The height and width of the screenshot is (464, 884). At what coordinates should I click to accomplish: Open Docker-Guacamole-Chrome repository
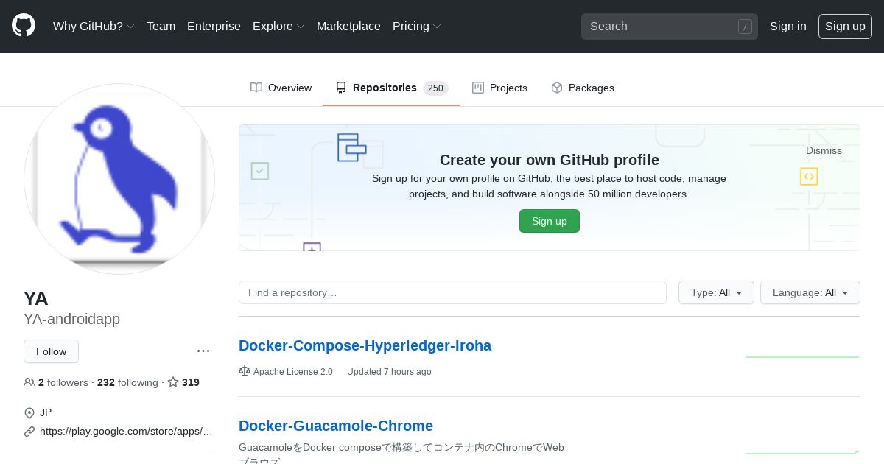[x=336, y=426]
